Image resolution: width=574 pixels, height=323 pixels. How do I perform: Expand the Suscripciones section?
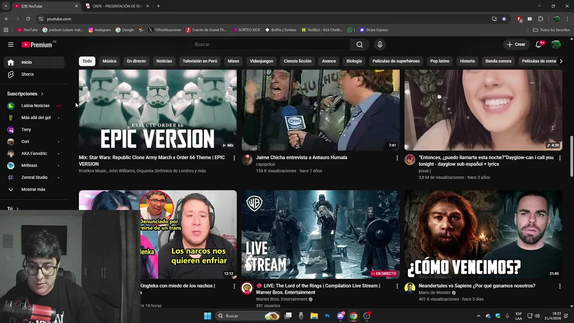pyautogui.click(x=25, y=94)
